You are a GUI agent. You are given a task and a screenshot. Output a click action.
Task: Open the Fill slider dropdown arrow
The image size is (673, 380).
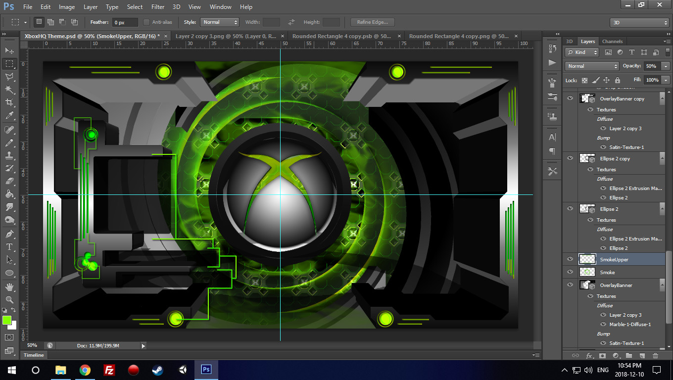667,80
